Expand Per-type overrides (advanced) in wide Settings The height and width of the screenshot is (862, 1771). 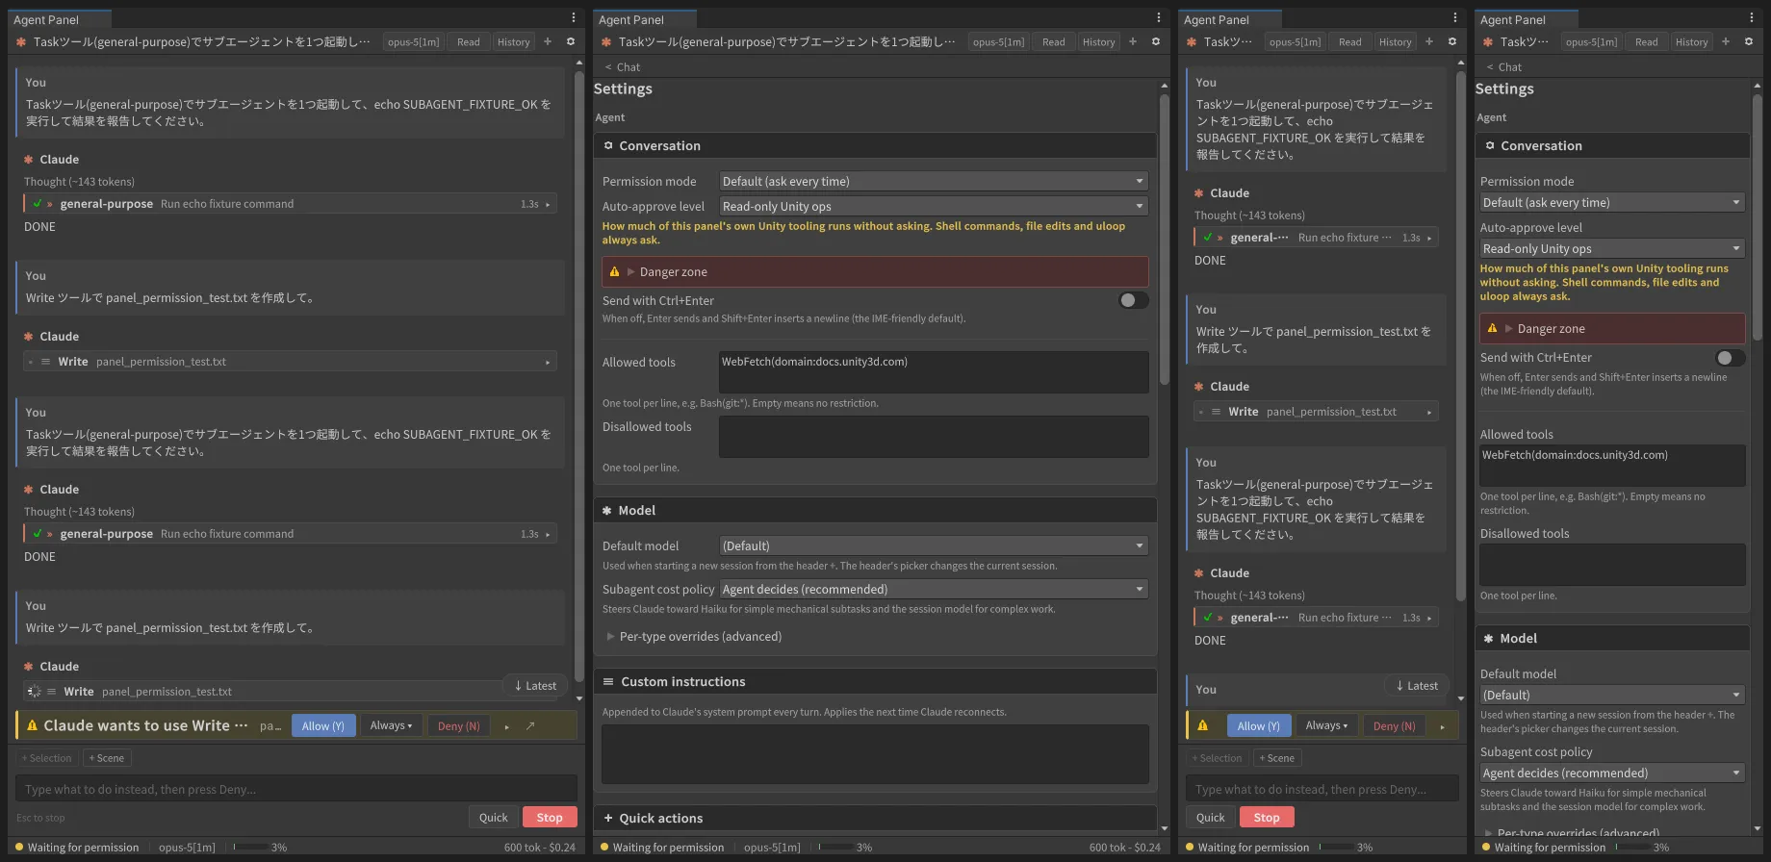pyautogui.click(x=694, y=637)
